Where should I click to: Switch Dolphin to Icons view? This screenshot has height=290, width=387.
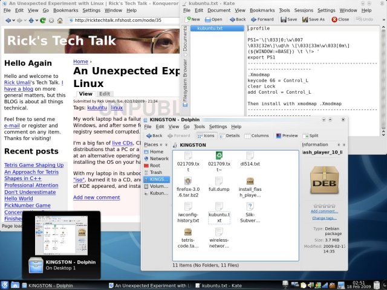point(206,135)
